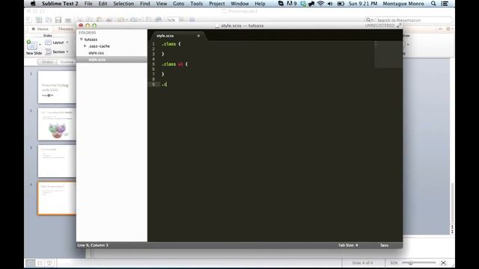Open the Tools menu
479x269 pixels.
(x=196, y=4)
